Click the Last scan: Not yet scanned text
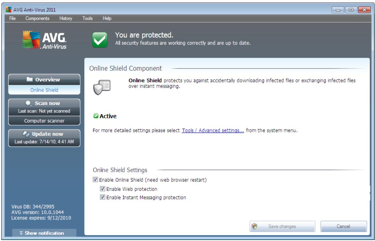The image size is (375, 241). (44, 111)
